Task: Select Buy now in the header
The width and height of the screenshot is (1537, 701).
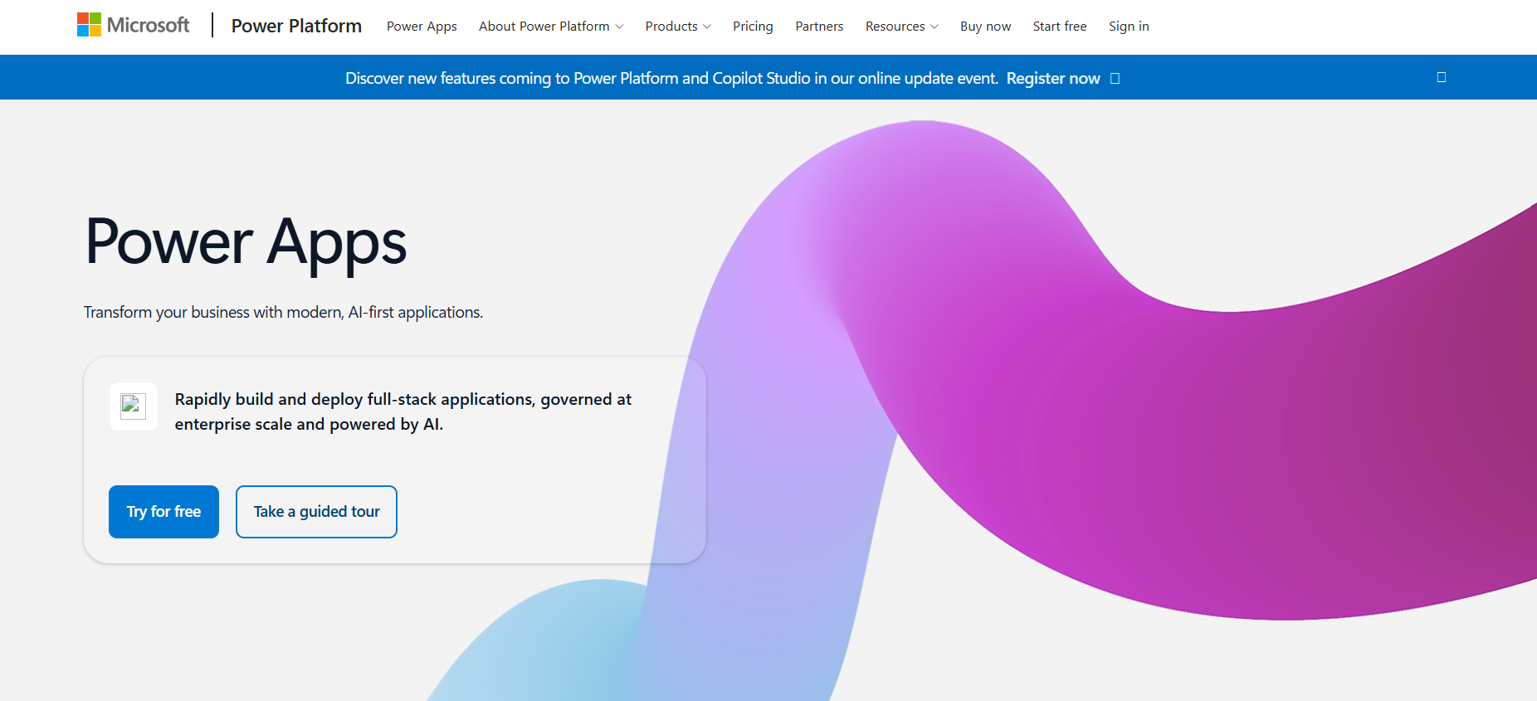Action: pyautogui.click(x=985, y=27)
